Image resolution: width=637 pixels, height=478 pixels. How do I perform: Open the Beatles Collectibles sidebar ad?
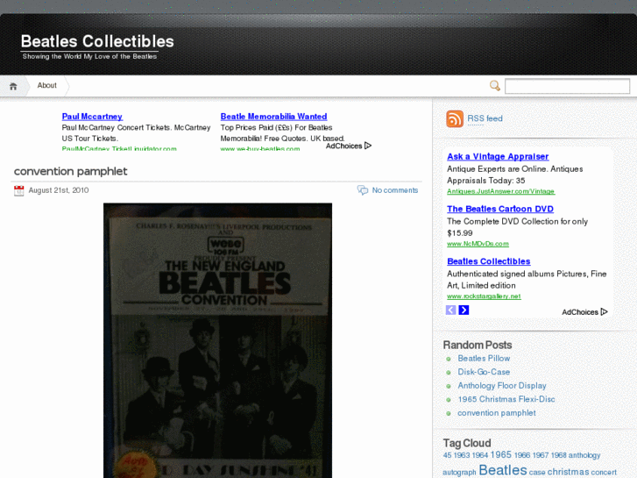pos(489,261)
